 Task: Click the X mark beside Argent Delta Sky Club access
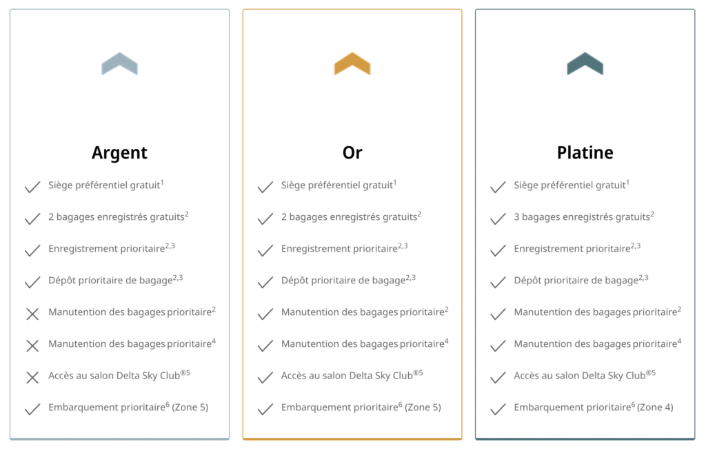pos(32,377)
